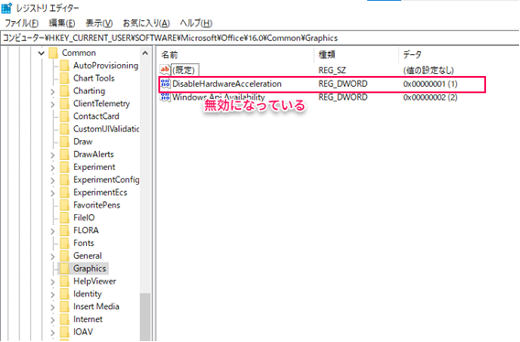520x342 pixels.
Task: Expand the IOAV tree node
Action: (x=53, y=332)
